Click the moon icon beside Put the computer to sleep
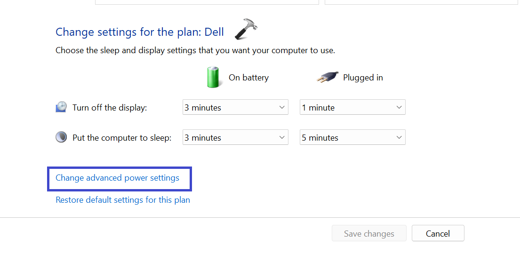The image size is (520, 270). [61, 137]
